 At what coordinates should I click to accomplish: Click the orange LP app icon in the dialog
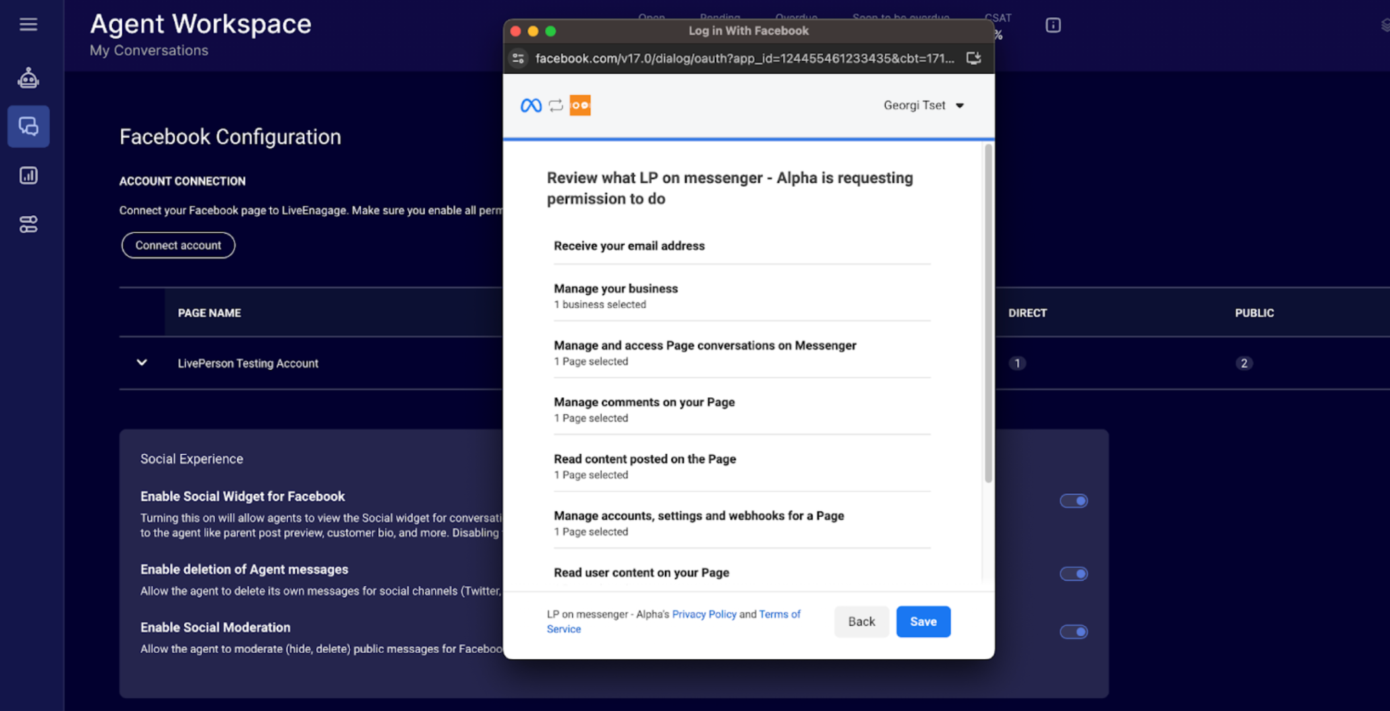coord(580,105)
